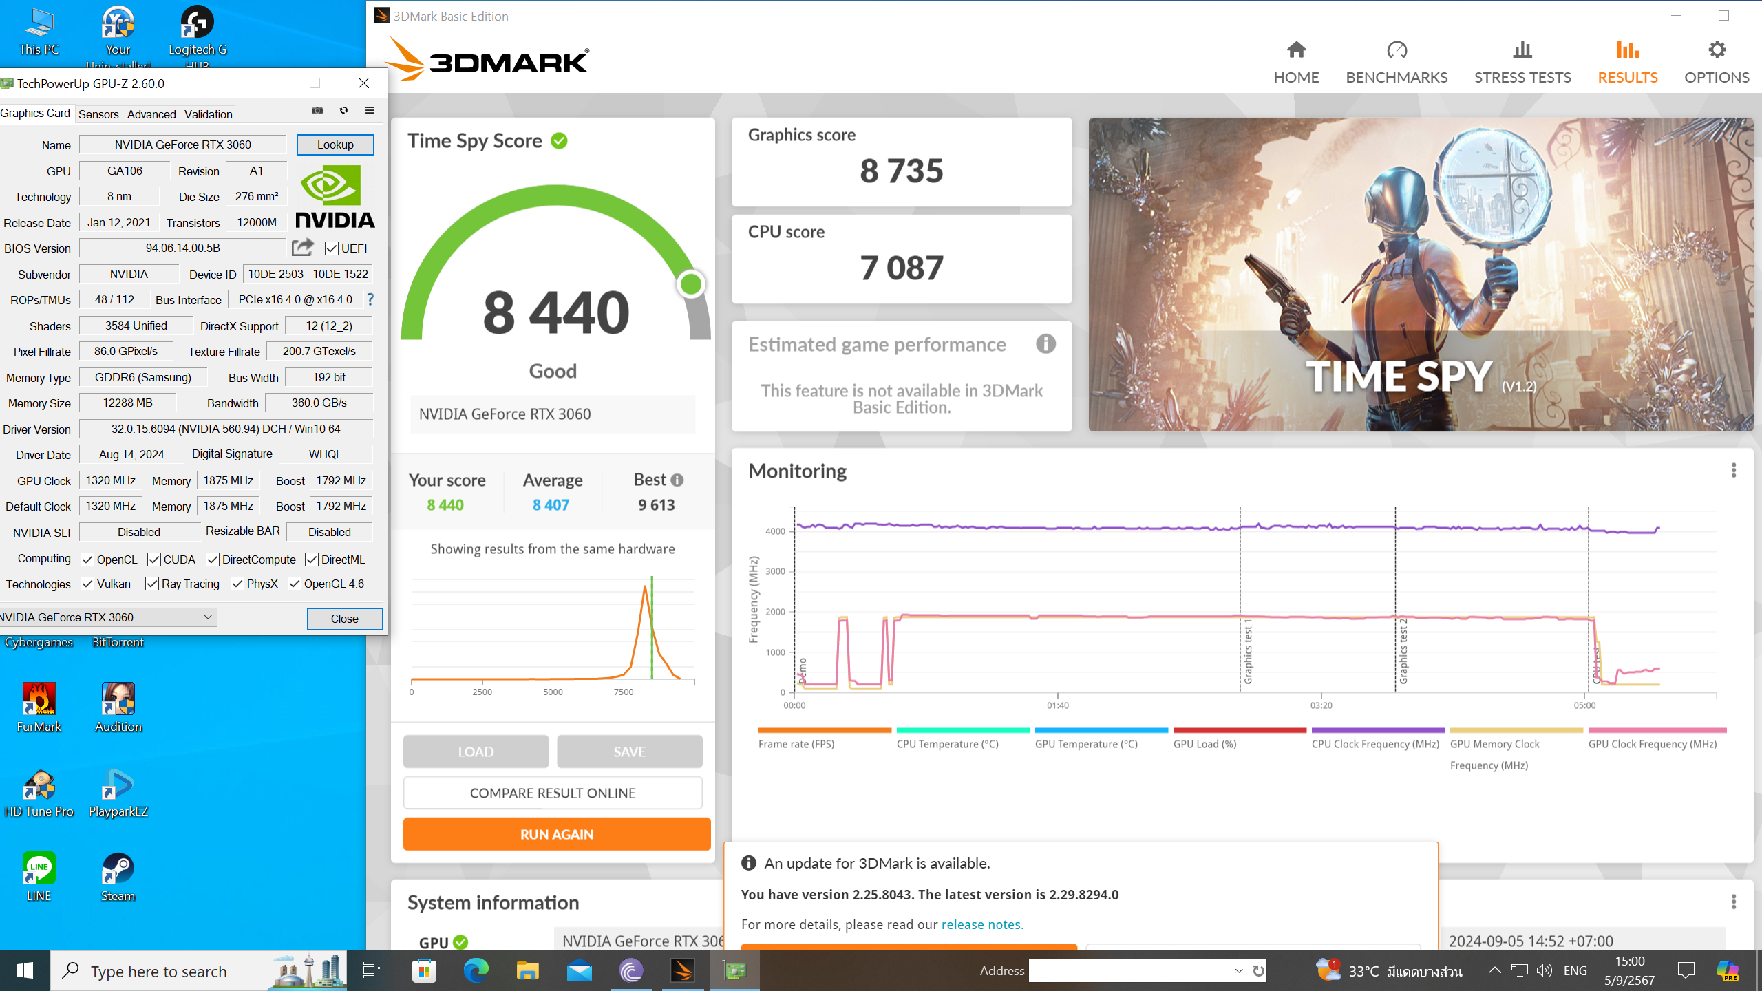Click the GPU Temperature legend color bar
This screenshot has height=991, width=1762.
coord(1101,730)
